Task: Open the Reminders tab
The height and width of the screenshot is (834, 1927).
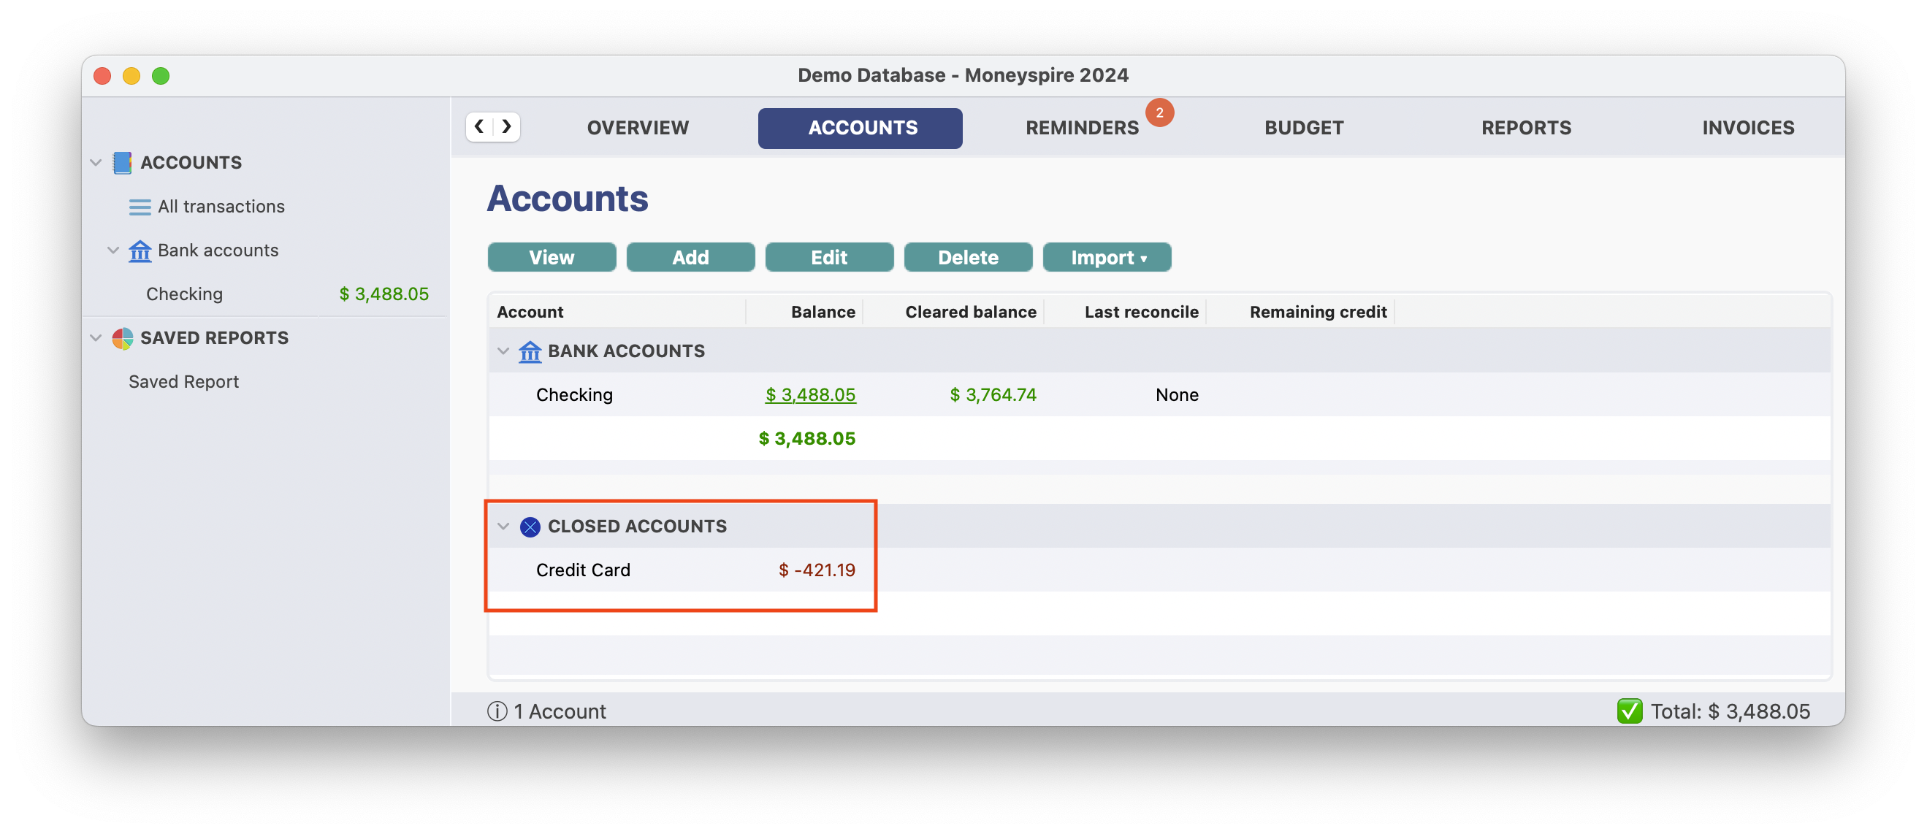Action: pyautogui.click(x=1082, y=128)
